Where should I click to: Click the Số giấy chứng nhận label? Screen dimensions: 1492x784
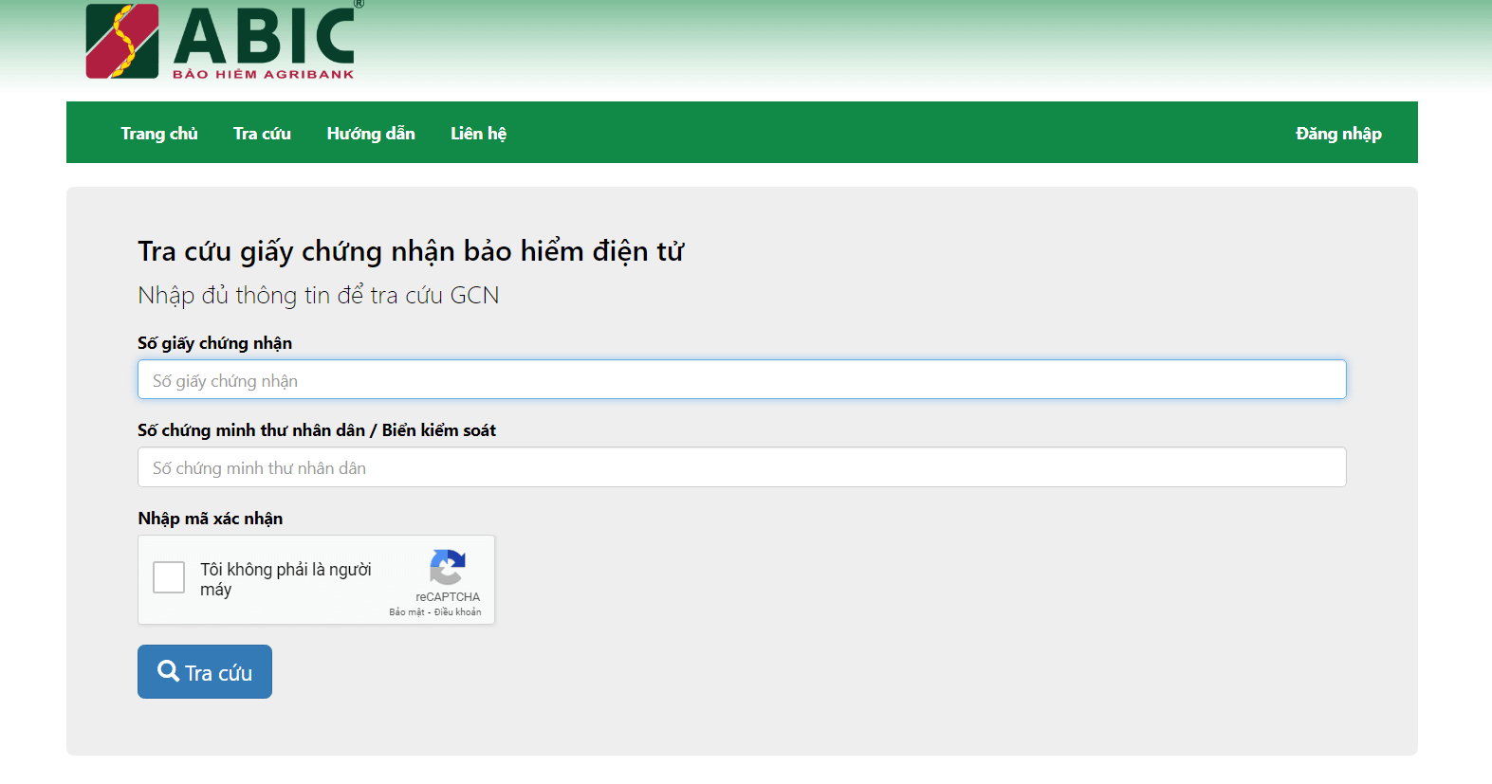coord(214,343)
